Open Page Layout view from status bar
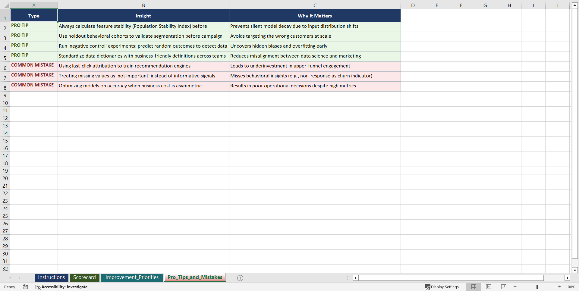The height and width of the screenshot is (291, 579). (488, 287)
